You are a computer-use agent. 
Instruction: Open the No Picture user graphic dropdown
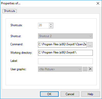(x=60, y=69)
